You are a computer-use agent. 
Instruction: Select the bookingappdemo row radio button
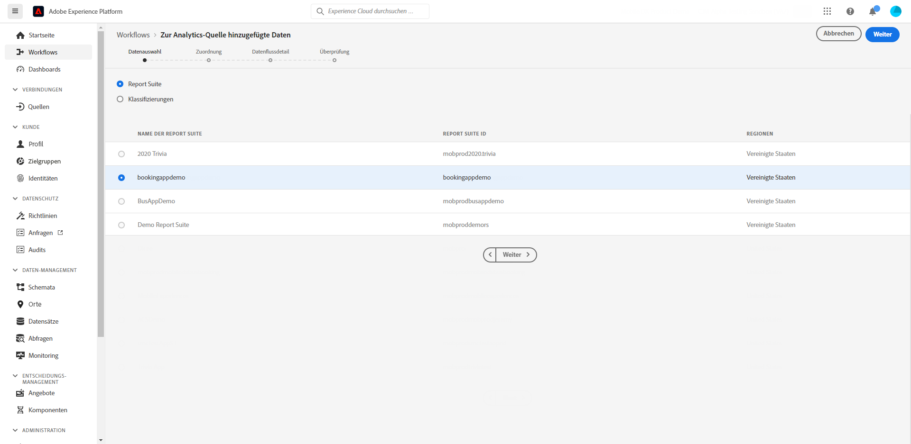(x=121, y=178)
